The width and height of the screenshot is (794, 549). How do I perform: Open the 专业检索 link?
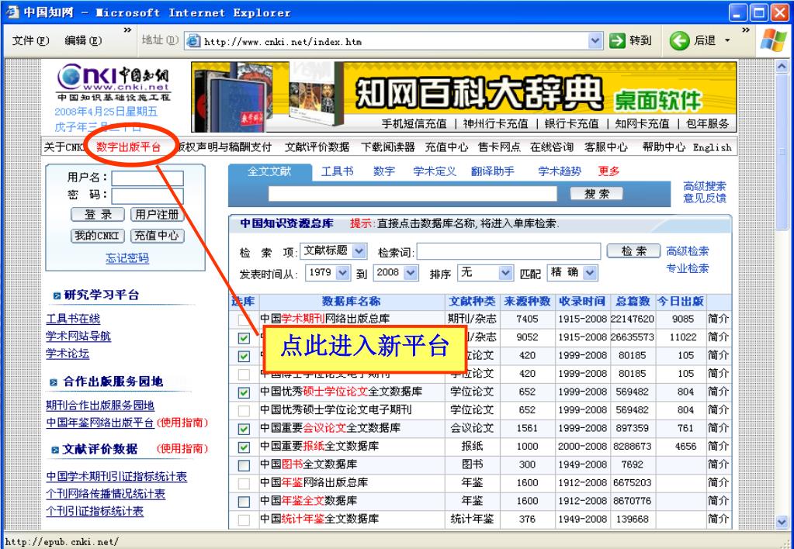(x=687, y=268)
